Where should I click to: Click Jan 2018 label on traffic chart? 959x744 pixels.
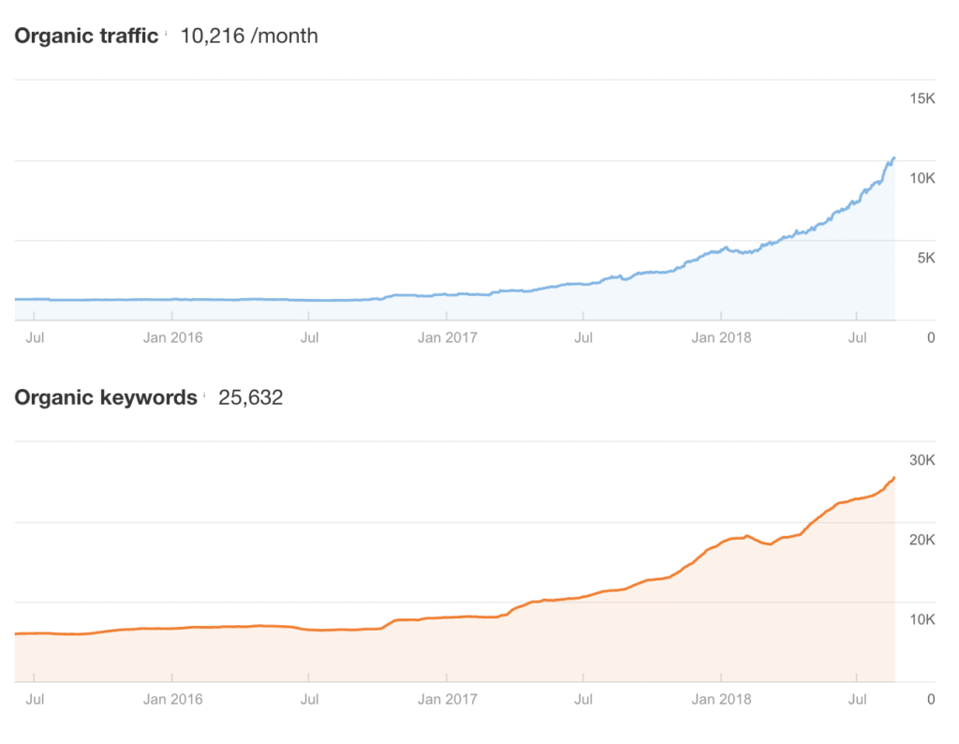(x=722, y=337)
